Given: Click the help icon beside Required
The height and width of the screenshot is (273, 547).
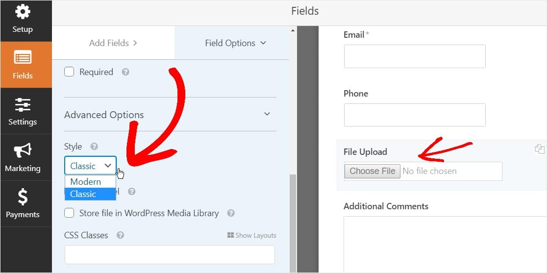Looking at the screenshot, I should (125, 72).
